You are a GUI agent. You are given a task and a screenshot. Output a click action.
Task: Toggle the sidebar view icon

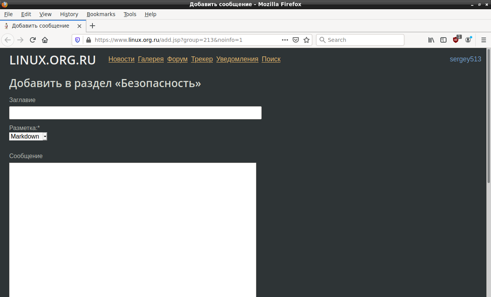click(443, 40)
